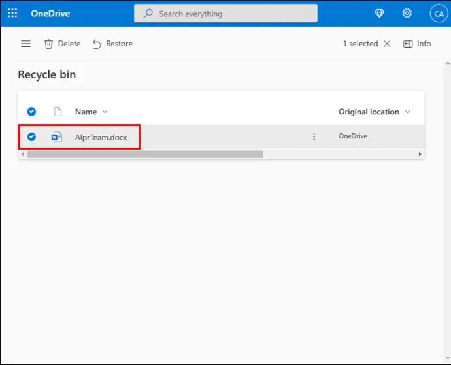Open the Settings gear

(407, 13)
